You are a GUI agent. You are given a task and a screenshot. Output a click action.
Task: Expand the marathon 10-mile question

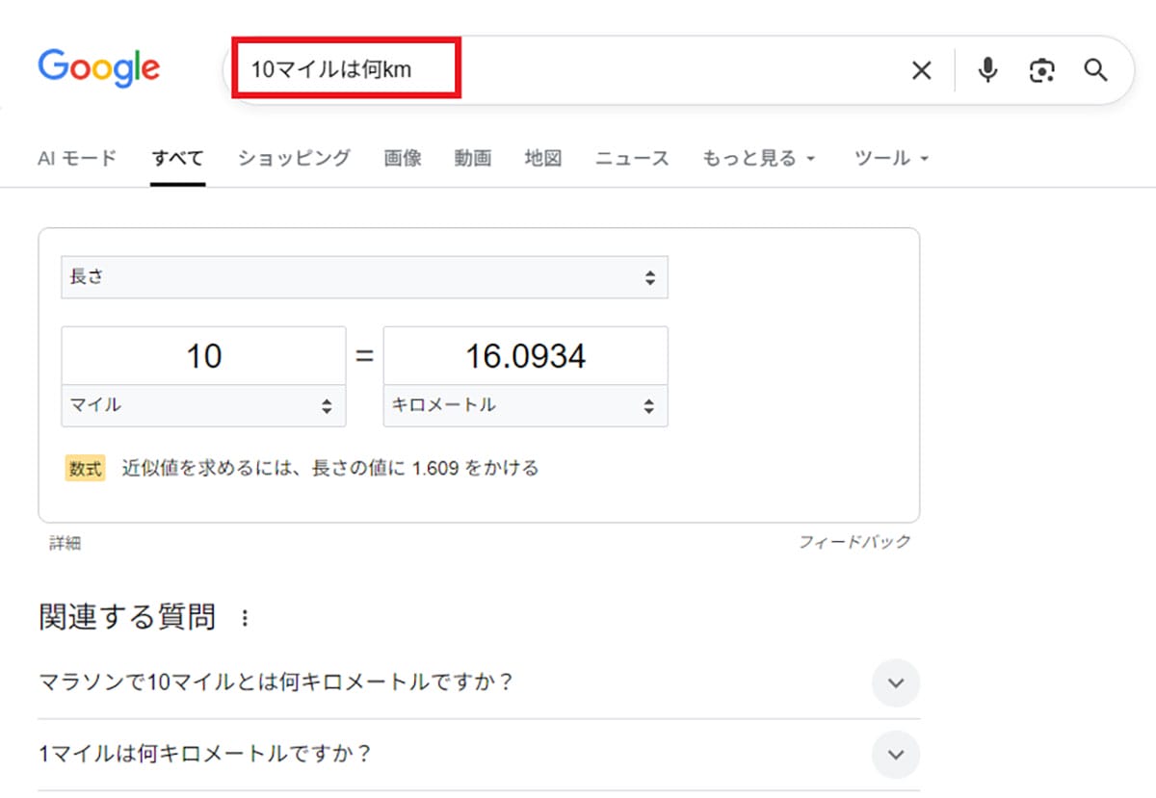tap(896, 683)
